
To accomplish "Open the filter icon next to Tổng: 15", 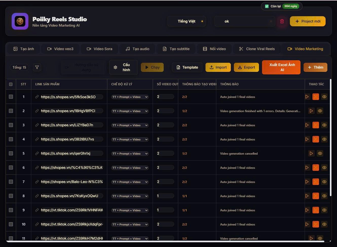I will (37, 67).
